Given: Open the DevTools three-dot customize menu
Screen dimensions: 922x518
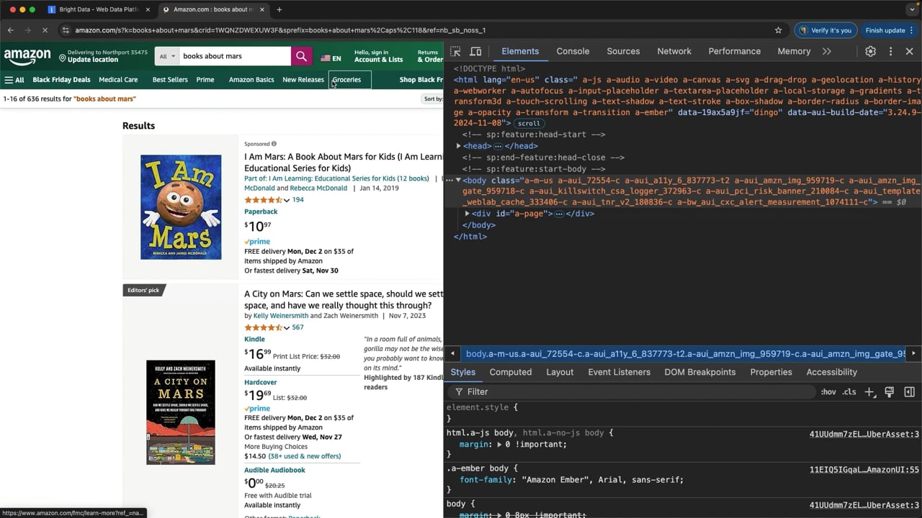Looking at the screenshot, I should tap(890, 52).
